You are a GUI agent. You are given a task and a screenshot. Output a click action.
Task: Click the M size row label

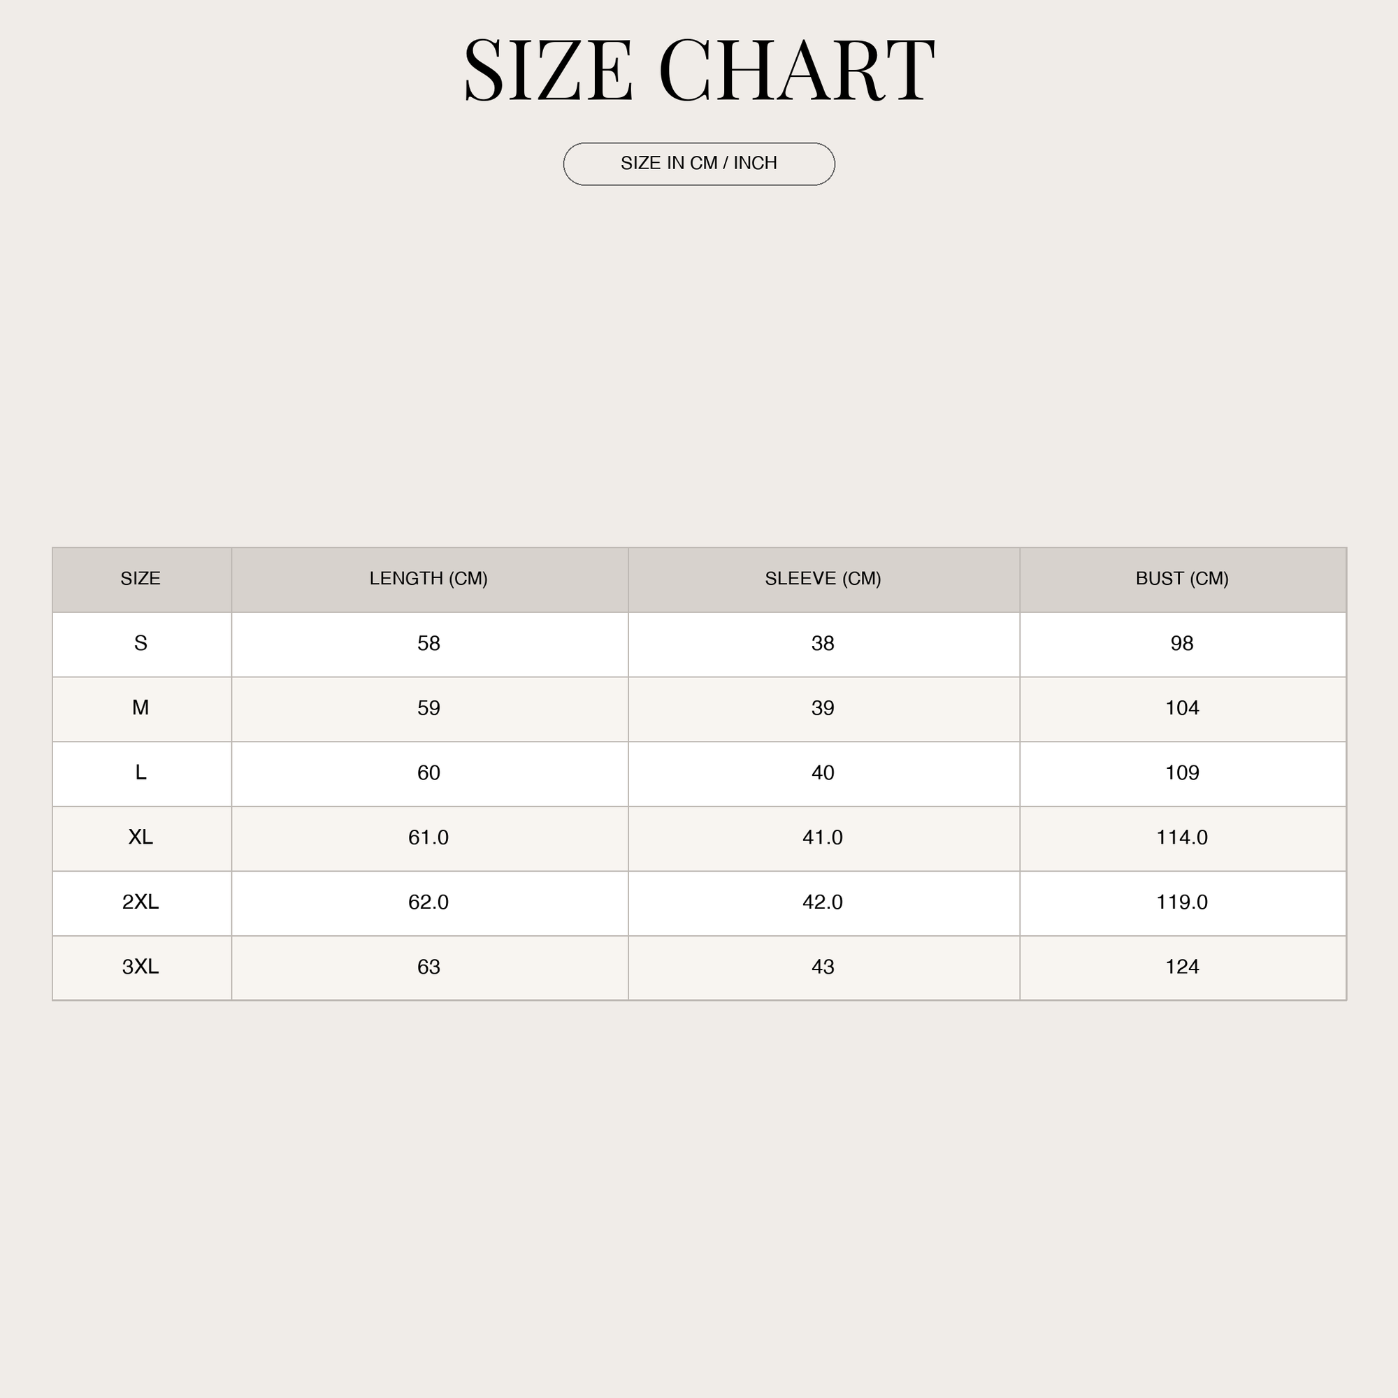142,709
